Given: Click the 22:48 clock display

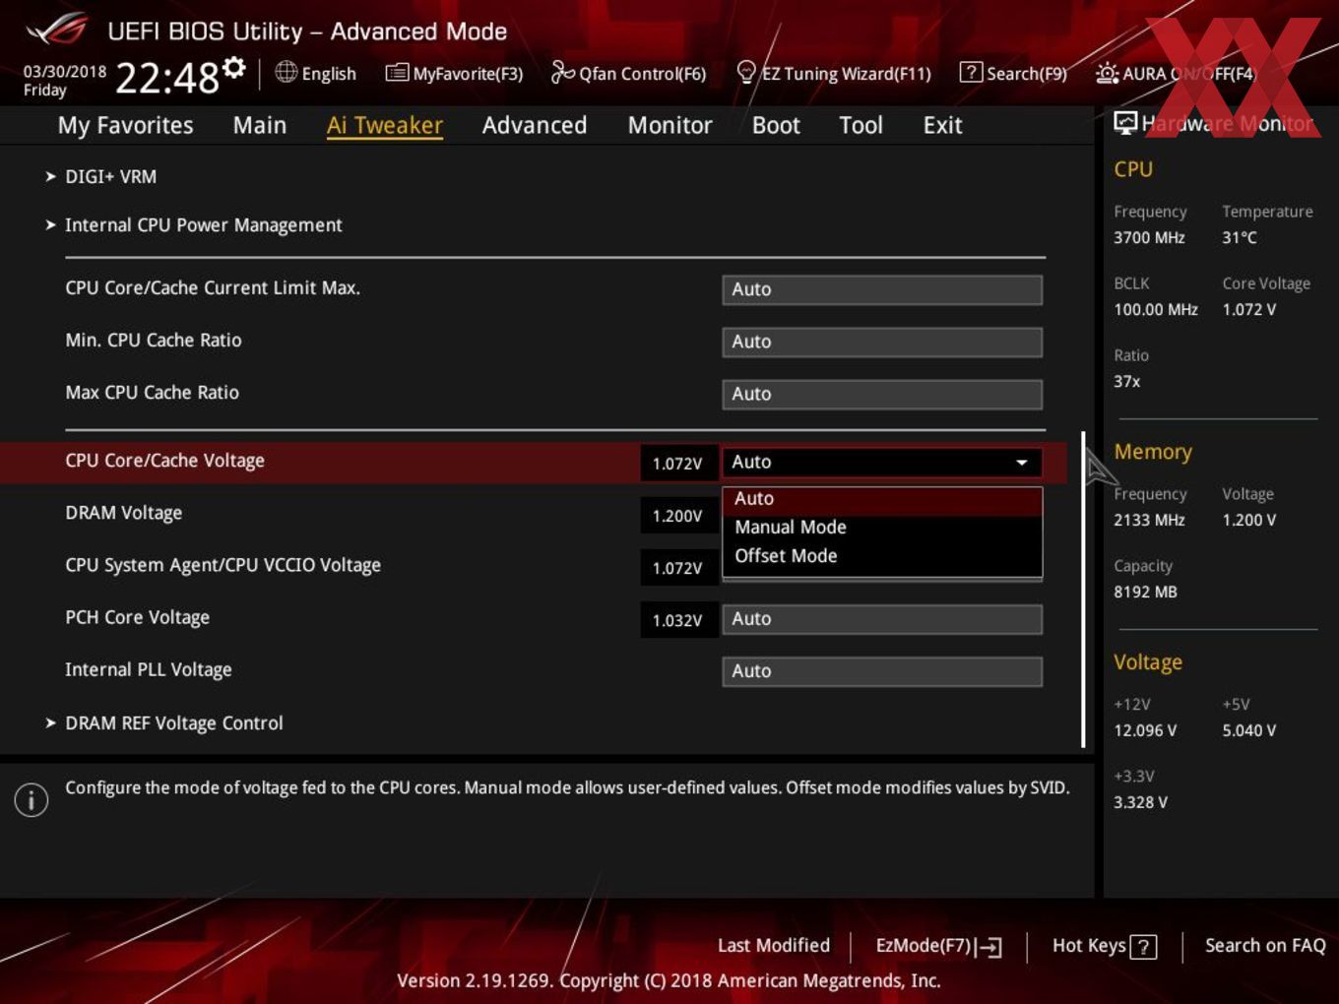Looking at the screenshot, I should pos(167,77).
